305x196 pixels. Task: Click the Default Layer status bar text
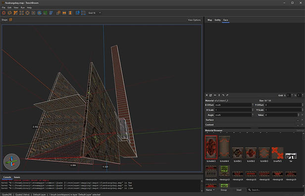[39, 195]
